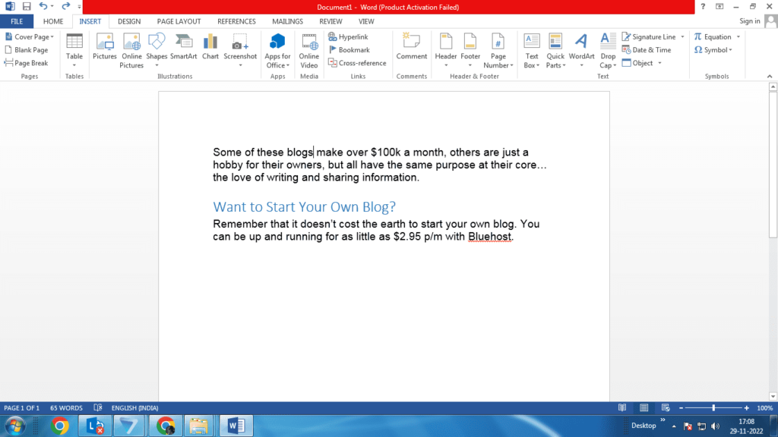Open Signature Line dropdown arrow
This screenshot has width=778, height=437.
[x=683, y=36]
